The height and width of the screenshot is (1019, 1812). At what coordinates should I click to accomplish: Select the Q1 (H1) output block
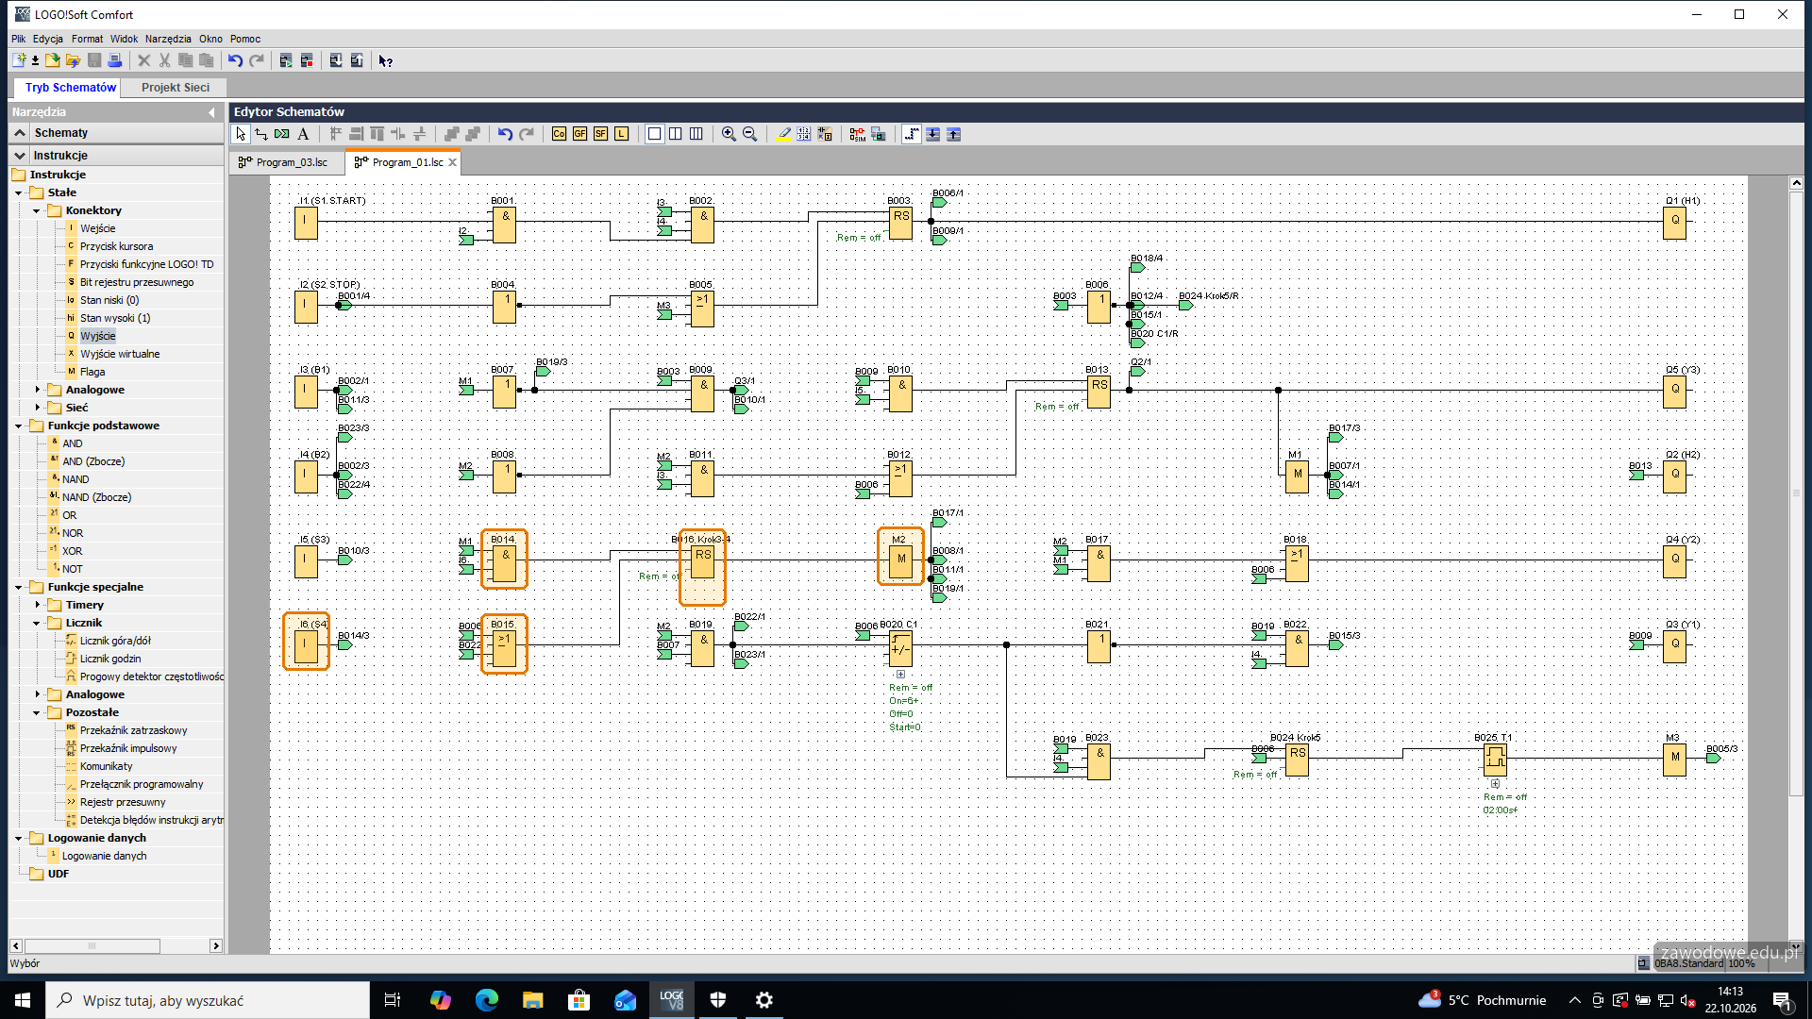[1675, 223]
